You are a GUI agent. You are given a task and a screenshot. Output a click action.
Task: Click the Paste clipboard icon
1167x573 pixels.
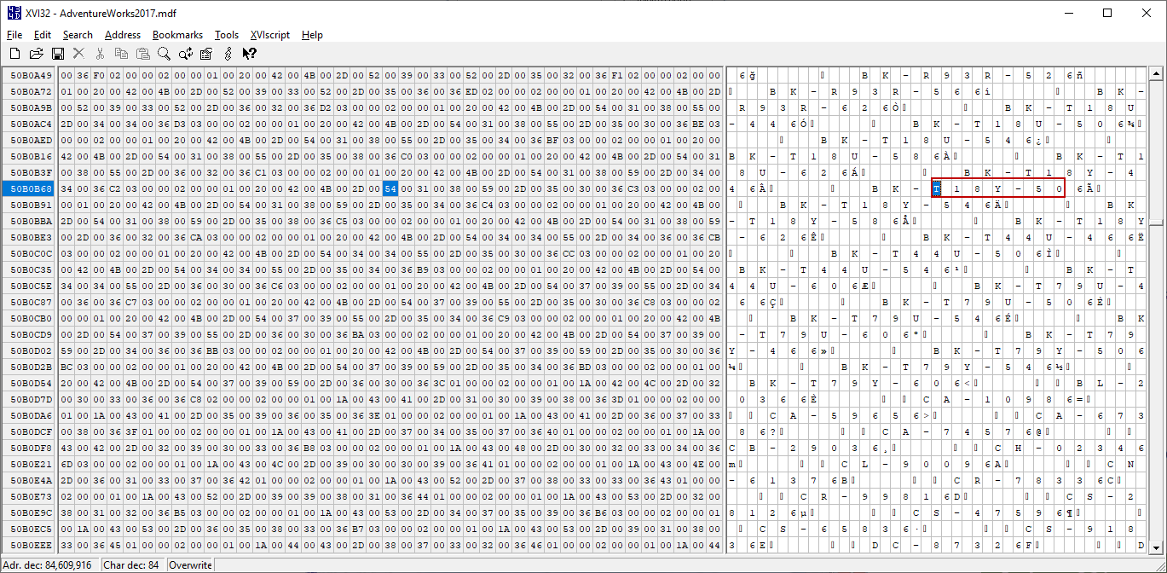(142, 54)
